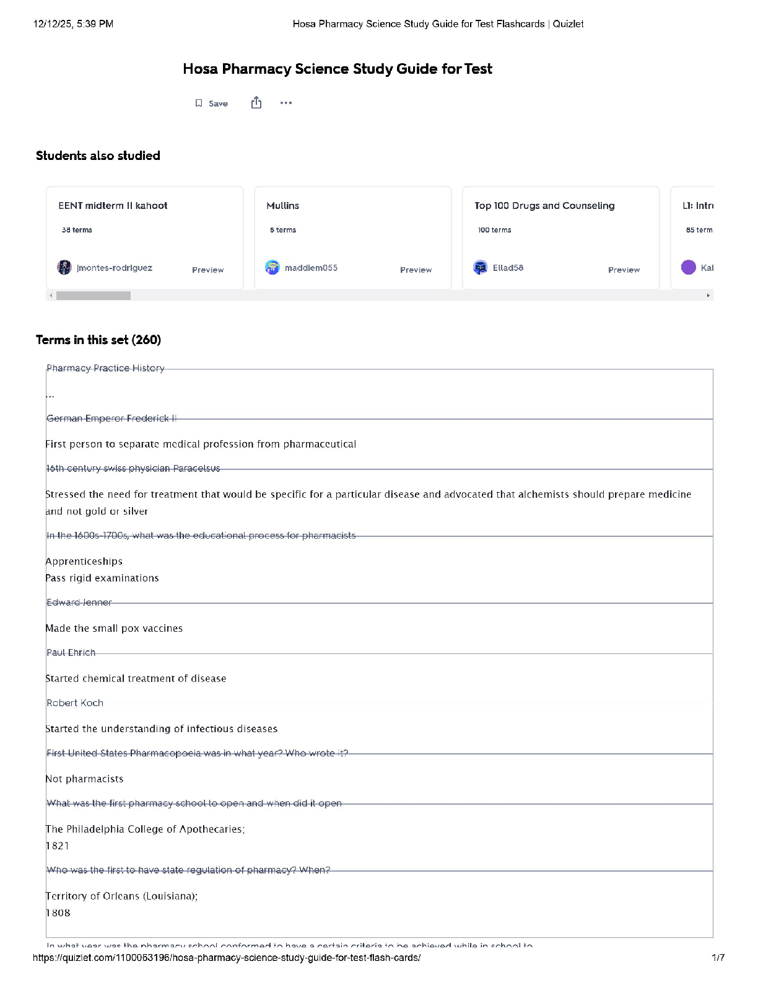
Task: Open the three-dots more options menu
Action: (285, 103)
